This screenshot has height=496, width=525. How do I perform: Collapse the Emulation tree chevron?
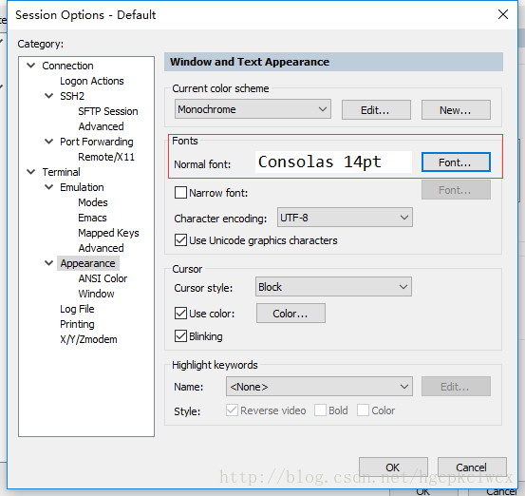pos(48,187)
